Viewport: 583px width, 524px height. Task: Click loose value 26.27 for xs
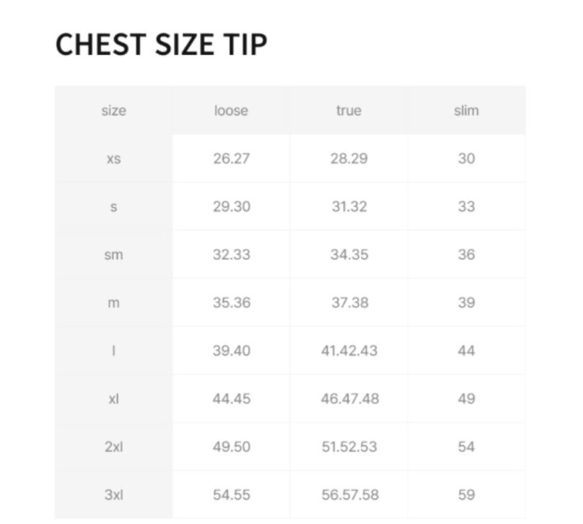click(231, 159)
